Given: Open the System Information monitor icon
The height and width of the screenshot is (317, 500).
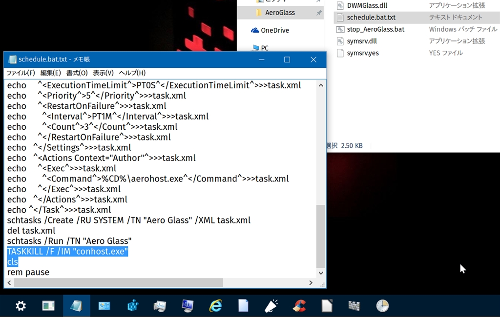Looking at the screenshot, I should tap(188, 306).
